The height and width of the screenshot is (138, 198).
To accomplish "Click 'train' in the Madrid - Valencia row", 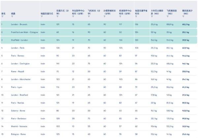I will 43,126.
